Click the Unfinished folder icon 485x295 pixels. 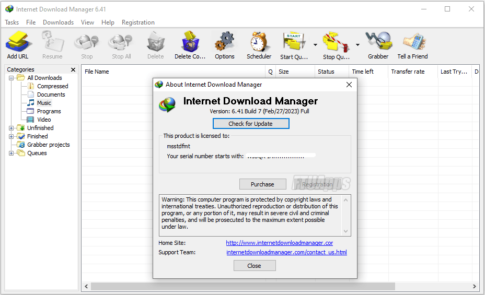[x=21, y=128]
